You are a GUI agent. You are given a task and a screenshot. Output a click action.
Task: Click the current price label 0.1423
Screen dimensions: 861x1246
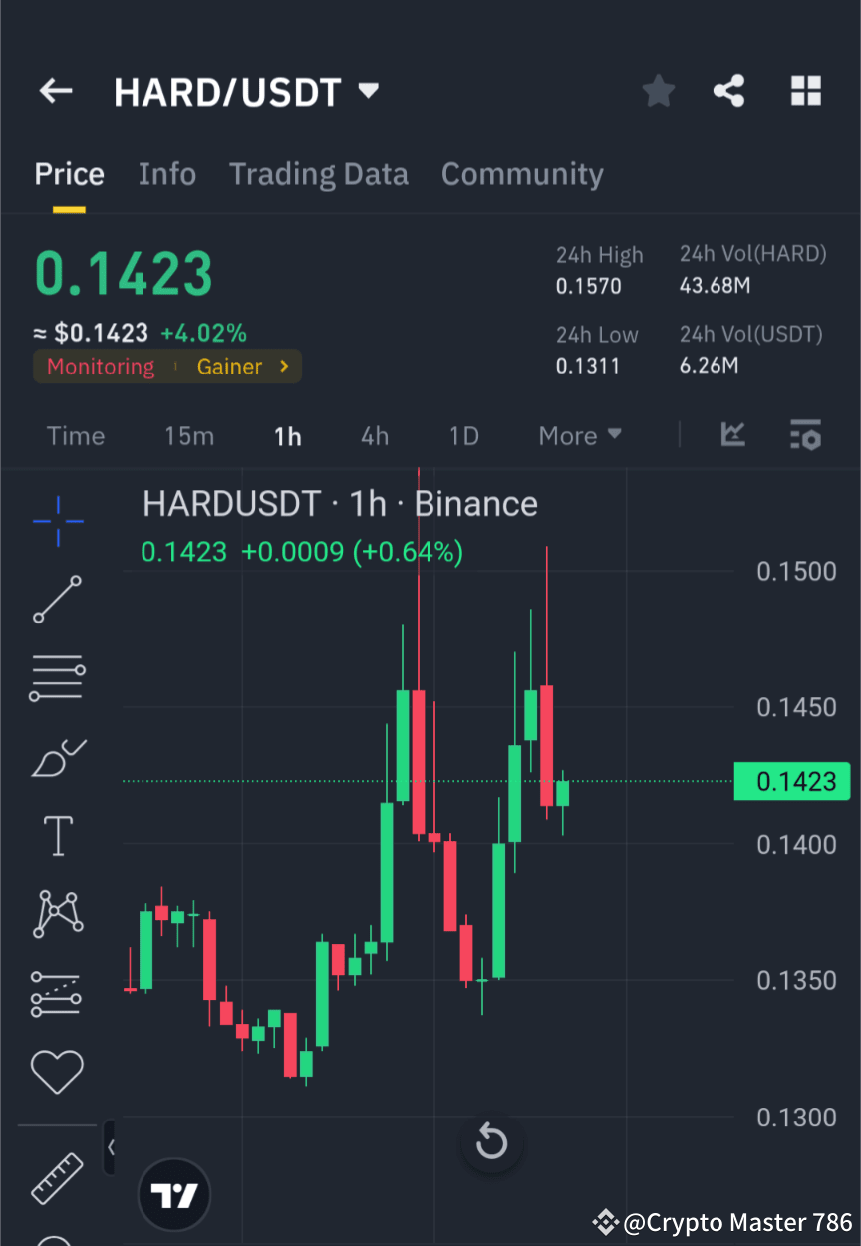coord(792,781)
